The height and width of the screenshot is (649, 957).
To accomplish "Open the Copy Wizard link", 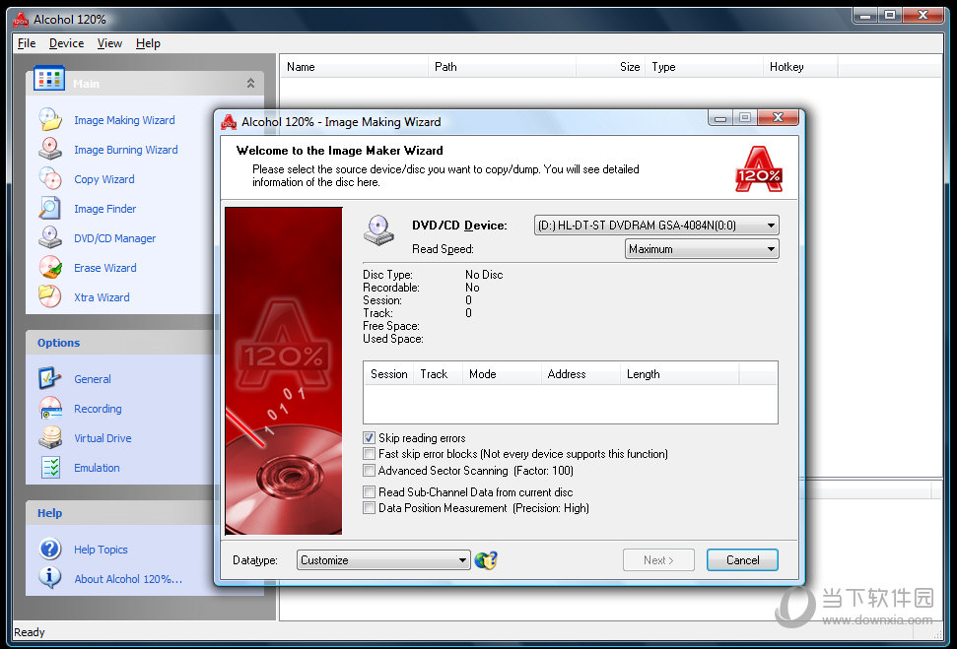I will click(x=104, y=179).
